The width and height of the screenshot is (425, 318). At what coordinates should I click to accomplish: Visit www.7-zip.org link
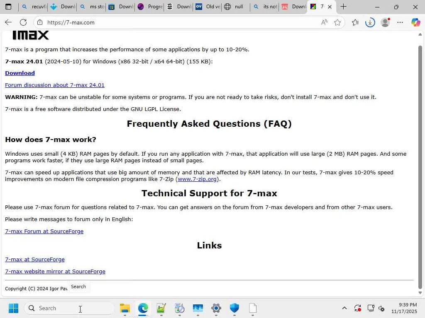tap(197, 179)
